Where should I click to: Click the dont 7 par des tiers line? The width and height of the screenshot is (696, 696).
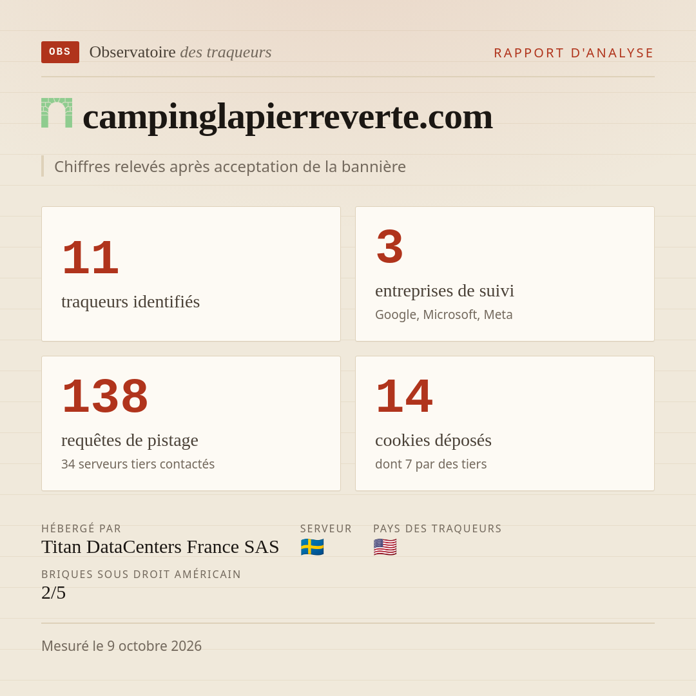click(x=431, y=464)
